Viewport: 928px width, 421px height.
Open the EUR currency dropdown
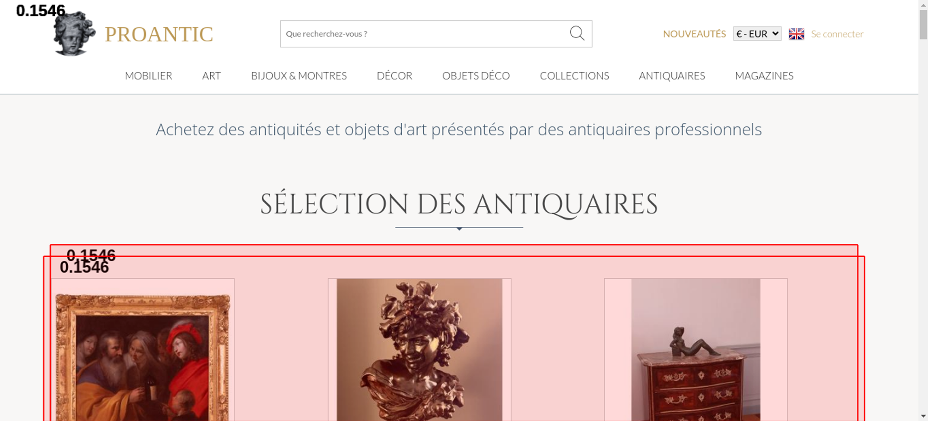pyautogui.click(x=757, y=34)
